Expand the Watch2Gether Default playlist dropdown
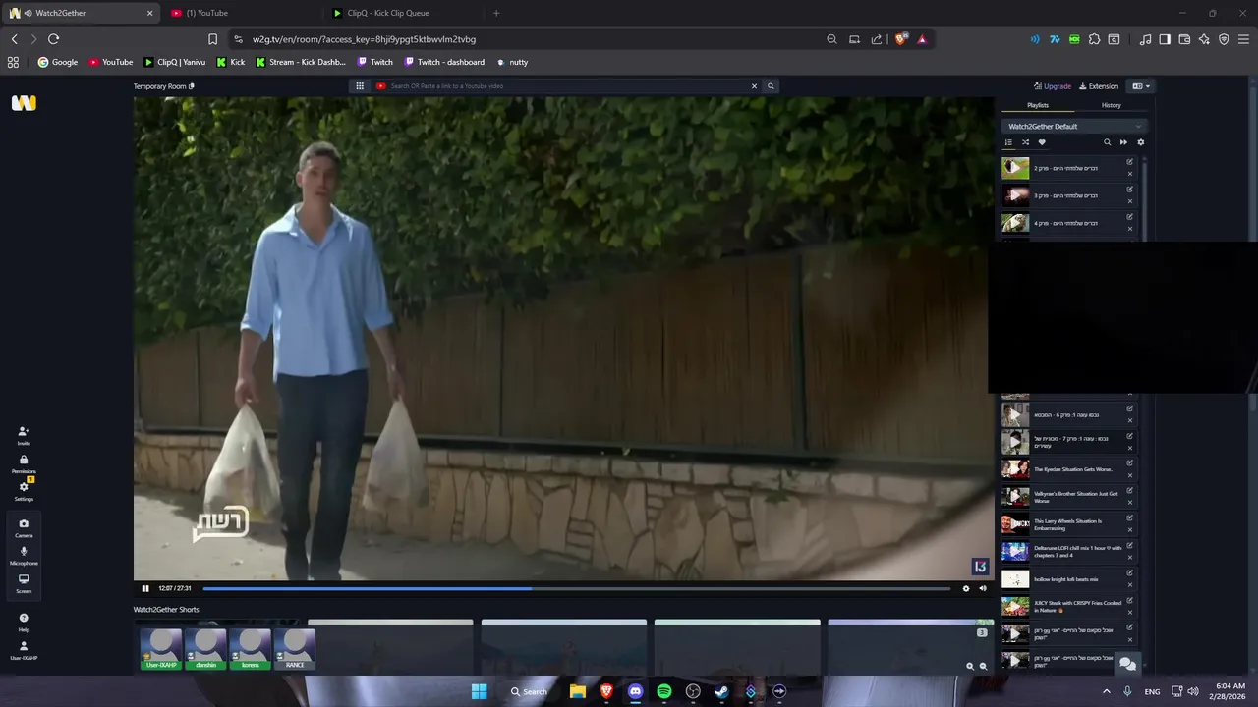This screenshot has height=707, width=1258. (1074, 126)
